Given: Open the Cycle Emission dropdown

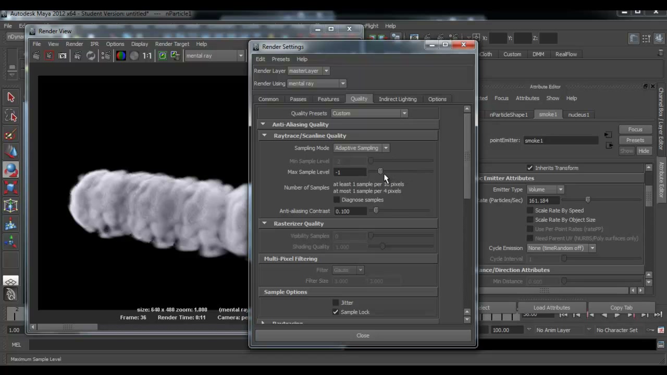Looking at the screenshot, I should (x=561, y=248).
